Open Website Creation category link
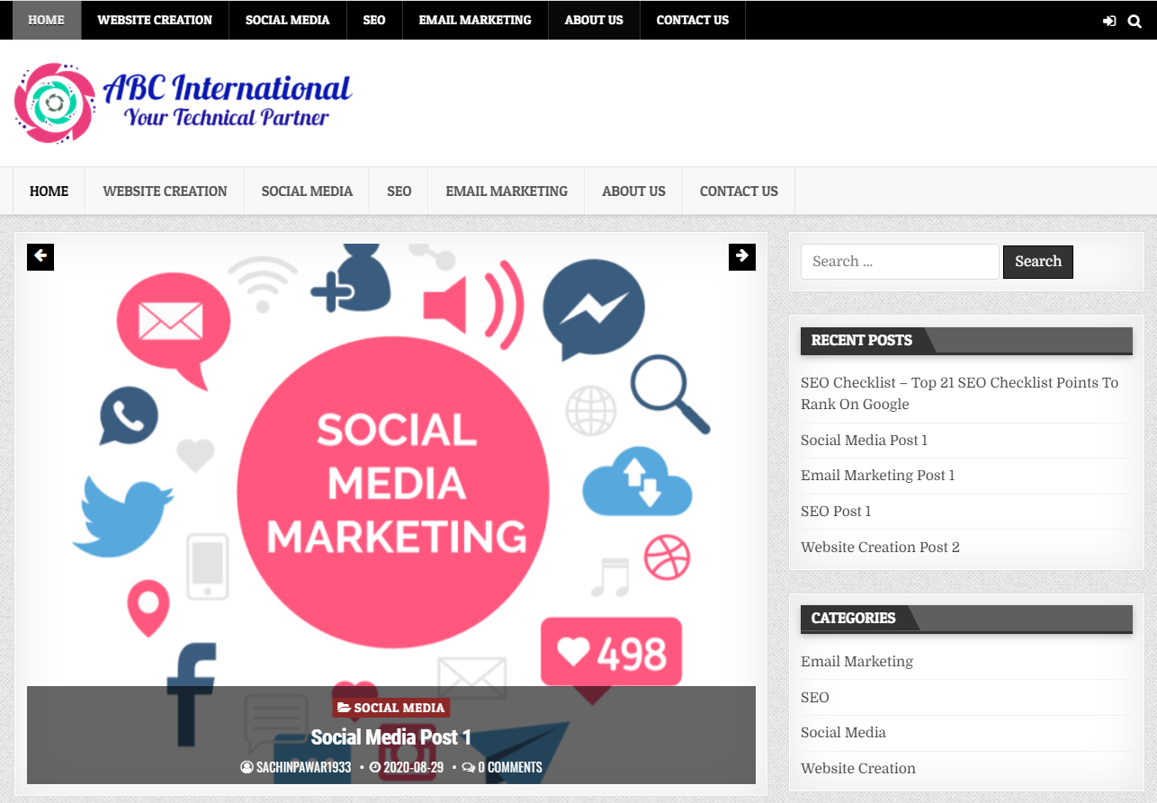This screenshot has height=803, width=1157. click(x=858, y=768)
